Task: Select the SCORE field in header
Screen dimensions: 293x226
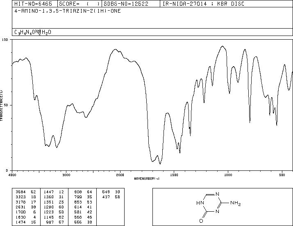Action: click(79, 4)
